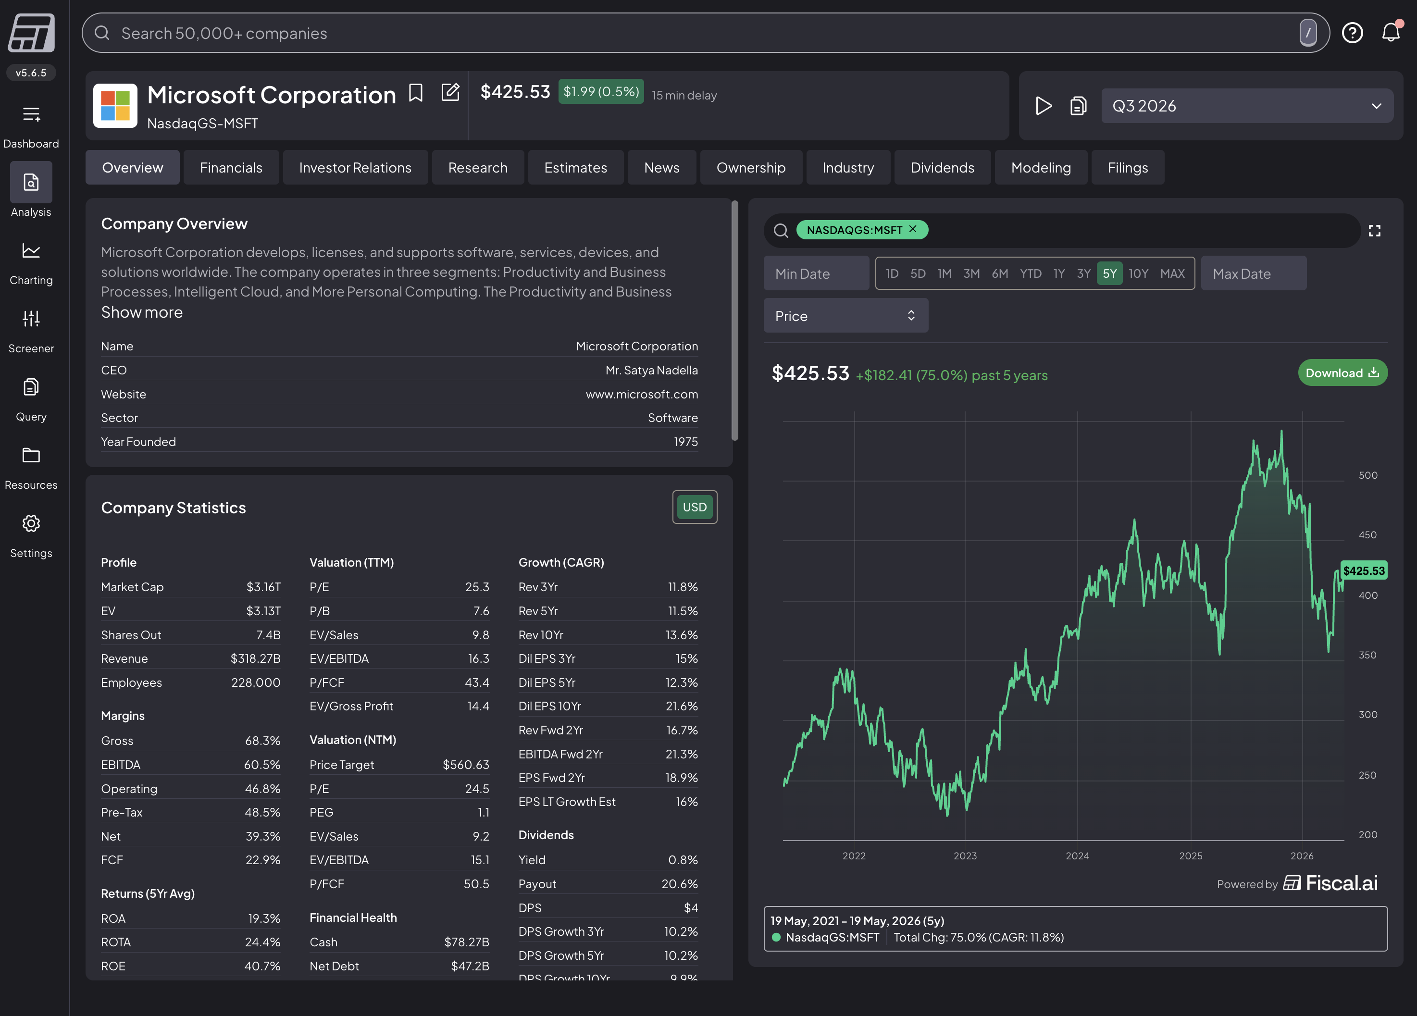
Task: Select the MAX chart range
Action: click(x=1172, y=273)
